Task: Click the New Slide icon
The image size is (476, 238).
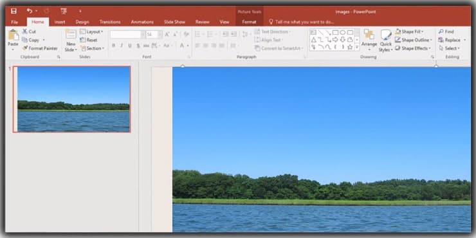Action: 71,34
